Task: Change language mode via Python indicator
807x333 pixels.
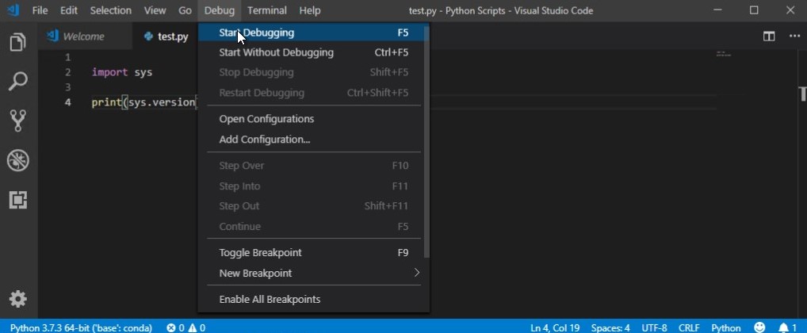Action: pos(725,328)
